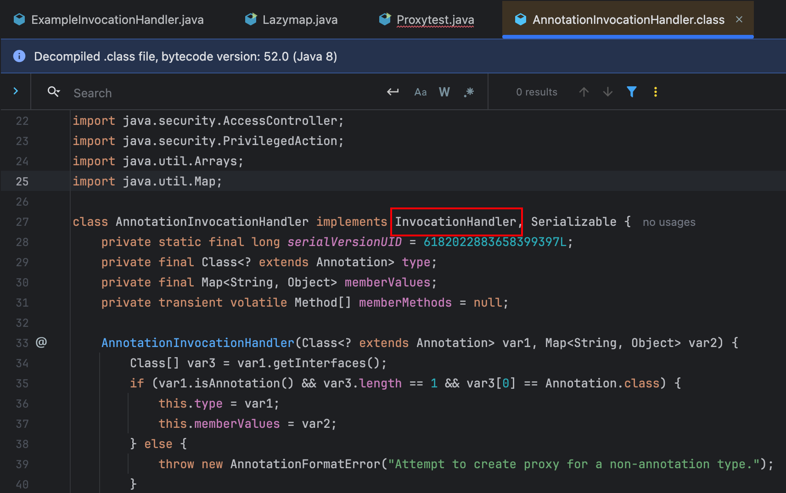Viewport: 786px width, 493px height.
Task: Click the serialVersionUID number 6182022883658399397L
Action: (x=495, y=242)
